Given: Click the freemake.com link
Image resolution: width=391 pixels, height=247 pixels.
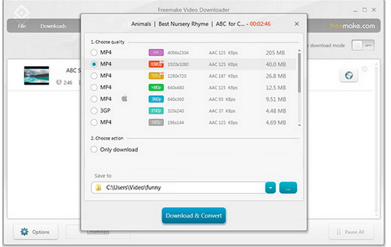Looking at the screenshot, I should coord(352,26).
